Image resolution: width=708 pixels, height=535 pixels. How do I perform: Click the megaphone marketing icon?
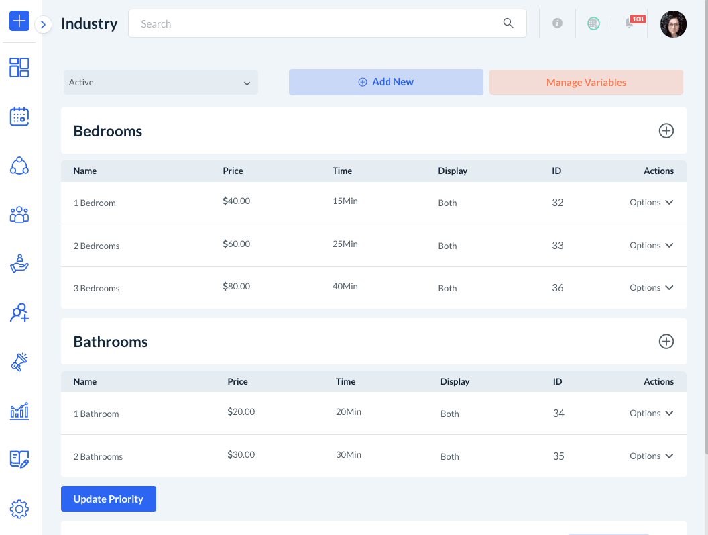point(19,362)
